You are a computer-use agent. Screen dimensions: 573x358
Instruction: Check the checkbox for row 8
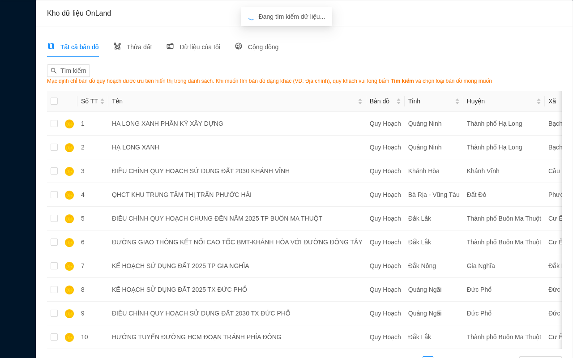[x=54, y=290]
